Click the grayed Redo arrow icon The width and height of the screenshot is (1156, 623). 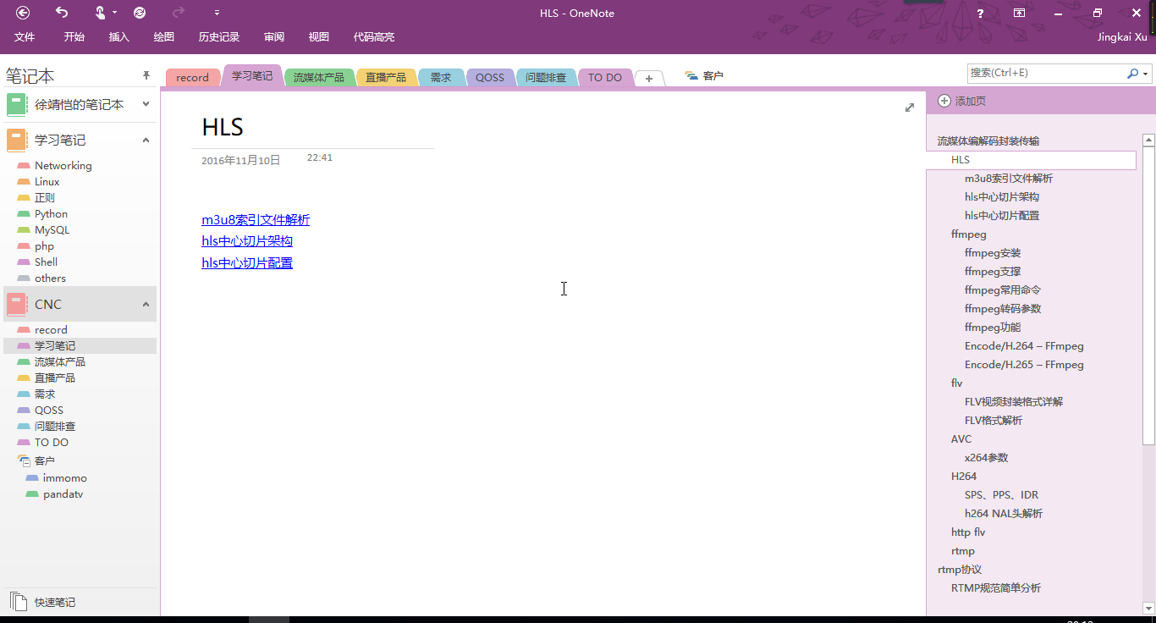178,13
